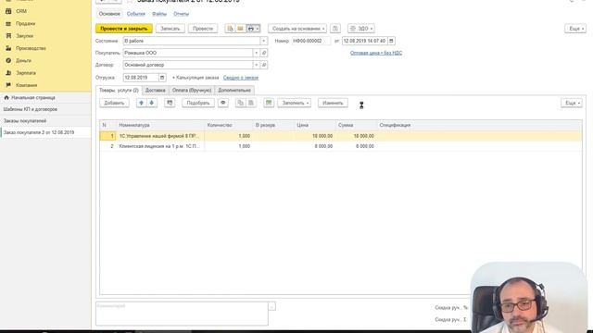This screenshot has height=333, width=593.
Task: Open Заказы покупателей in the open pages list
Action: point(45,121)
